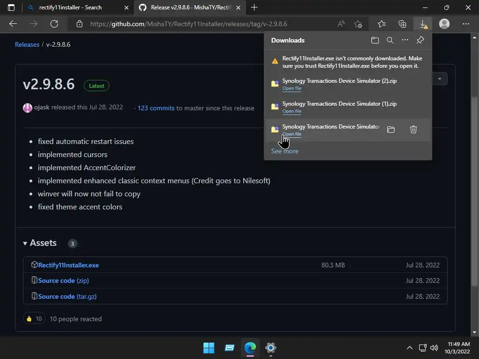
Task: Open Edge Settings and more menu
Action: (465, 24)
